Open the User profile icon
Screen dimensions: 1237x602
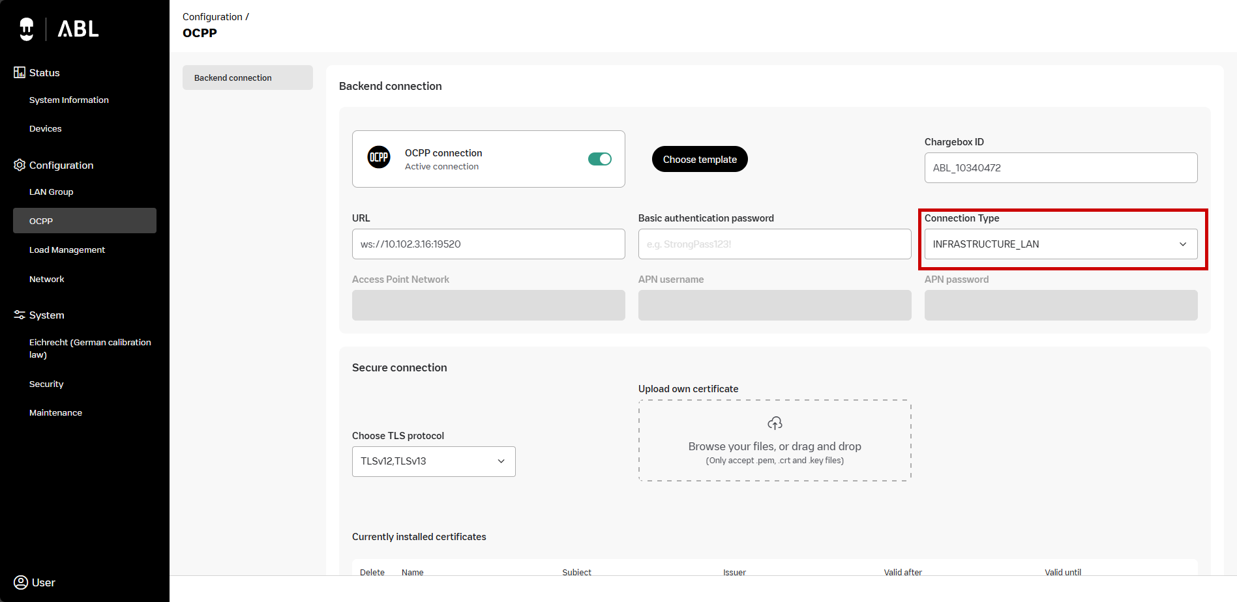coord(21,582)
